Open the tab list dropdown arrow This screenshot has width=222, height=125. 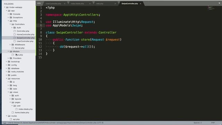219,3
